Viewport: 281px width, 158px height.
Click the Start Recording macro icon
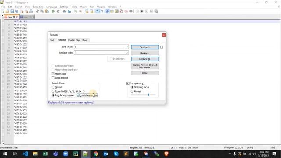(137, 11)
